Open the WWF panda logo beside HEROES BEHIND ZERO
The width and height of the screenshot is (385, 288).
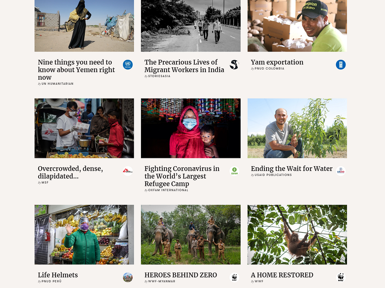234,277
